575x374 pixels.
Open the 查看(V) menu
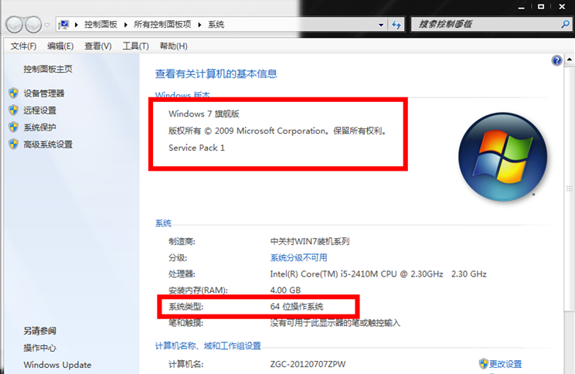click(98, 46)
